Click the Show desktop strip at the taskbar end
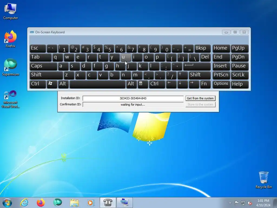This screenshot has width=277, height=208. 275,203
